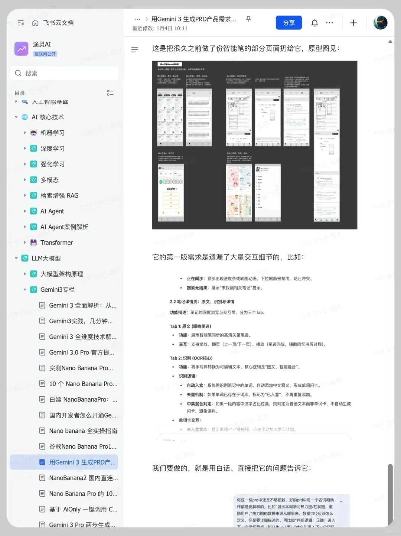
Task: Select the highlighted 用Gemini 3 生成PRD产 item
Action: (64, 462)
